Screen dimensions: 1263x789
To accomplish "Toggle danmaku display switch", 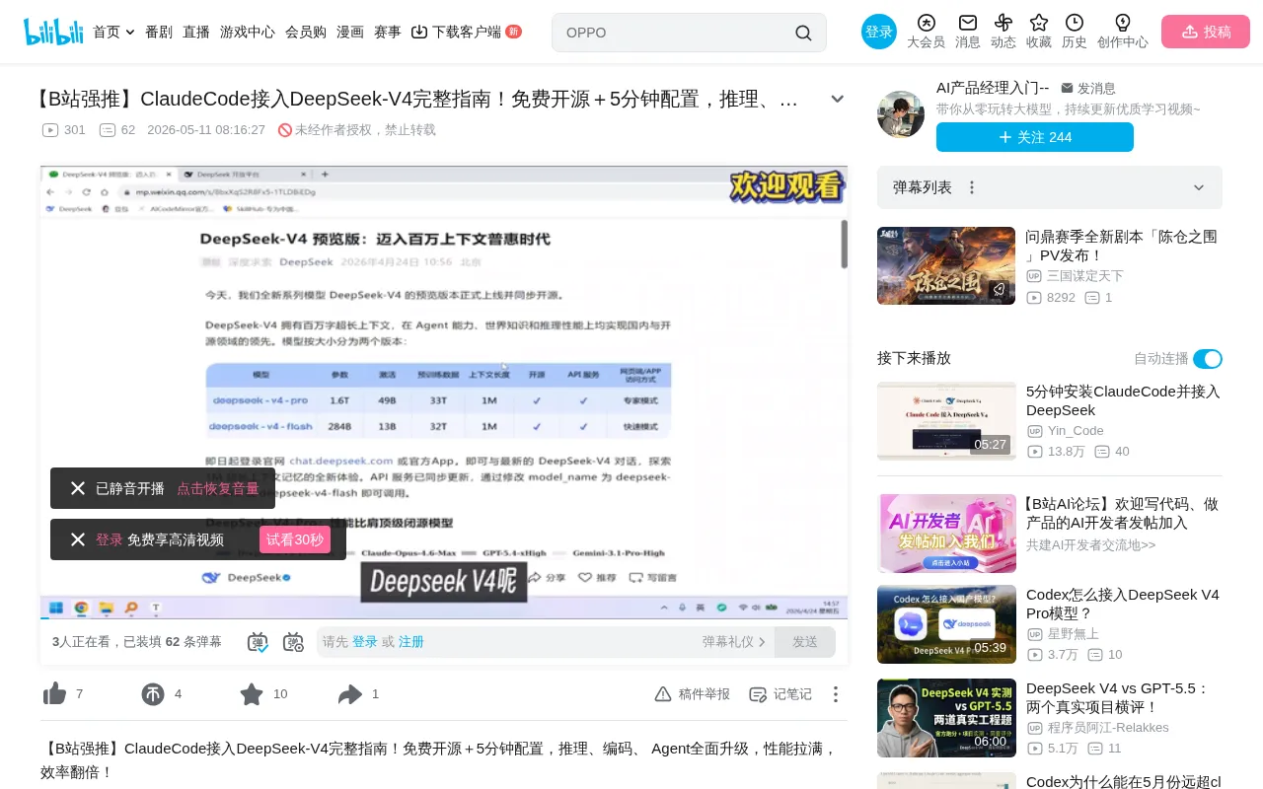I will pyautogui.click(x=258, y=642).
